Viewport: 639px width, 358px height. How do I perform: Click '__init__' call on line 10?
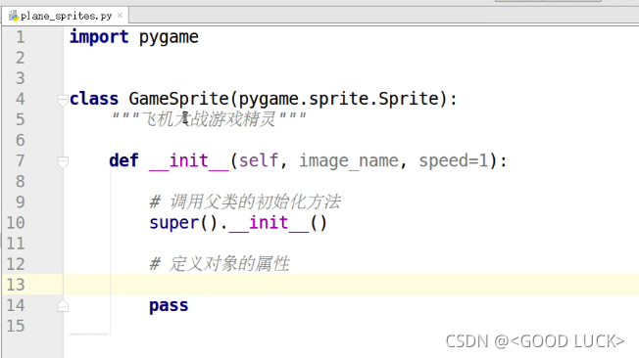pos(269,224)
